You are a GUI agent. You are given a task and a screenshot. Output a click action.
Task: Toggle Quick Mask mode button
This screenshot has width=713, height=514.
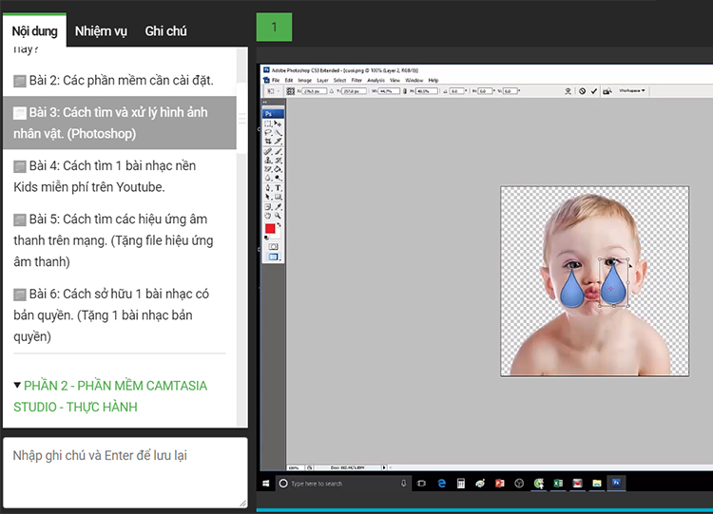pyautogui.click(x=273, y=246)
